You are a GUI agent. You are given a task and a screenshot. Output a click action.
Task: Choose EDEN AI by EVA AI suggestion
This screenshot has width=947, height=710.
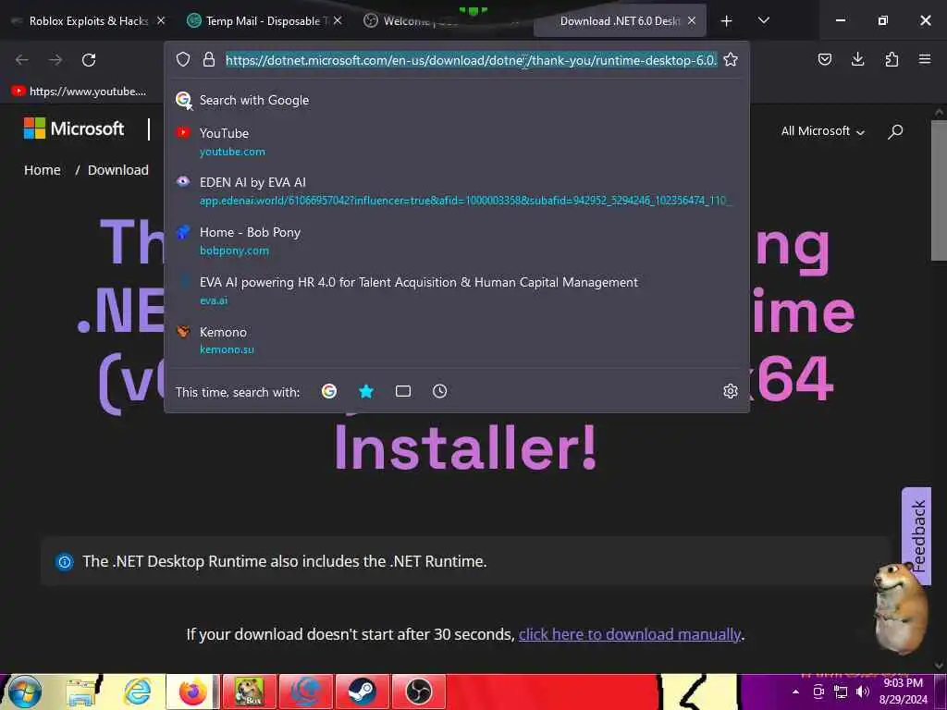pos(457,190)
